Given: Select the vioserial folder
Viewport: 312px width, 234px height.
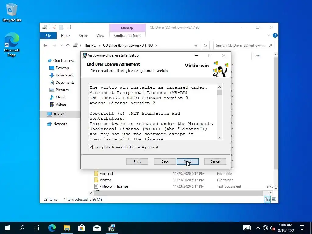Looking at the screenshot, I should click(106, 173).
